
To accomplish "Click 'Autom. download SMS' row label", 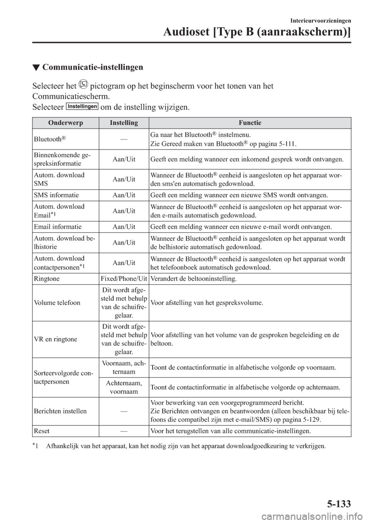I will point(59,179).
